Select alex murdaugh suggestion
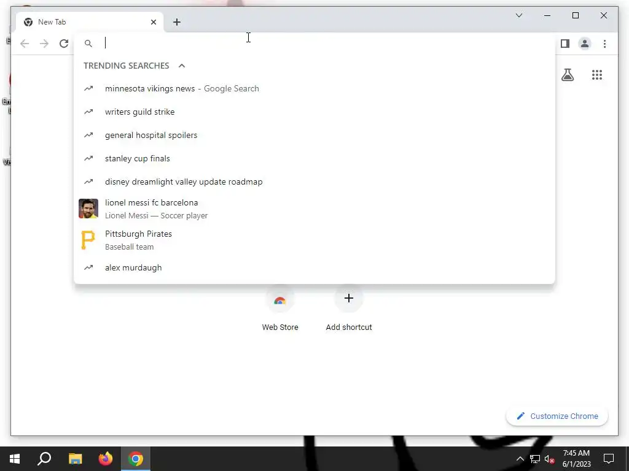629x471 pixels. (314, 267)
